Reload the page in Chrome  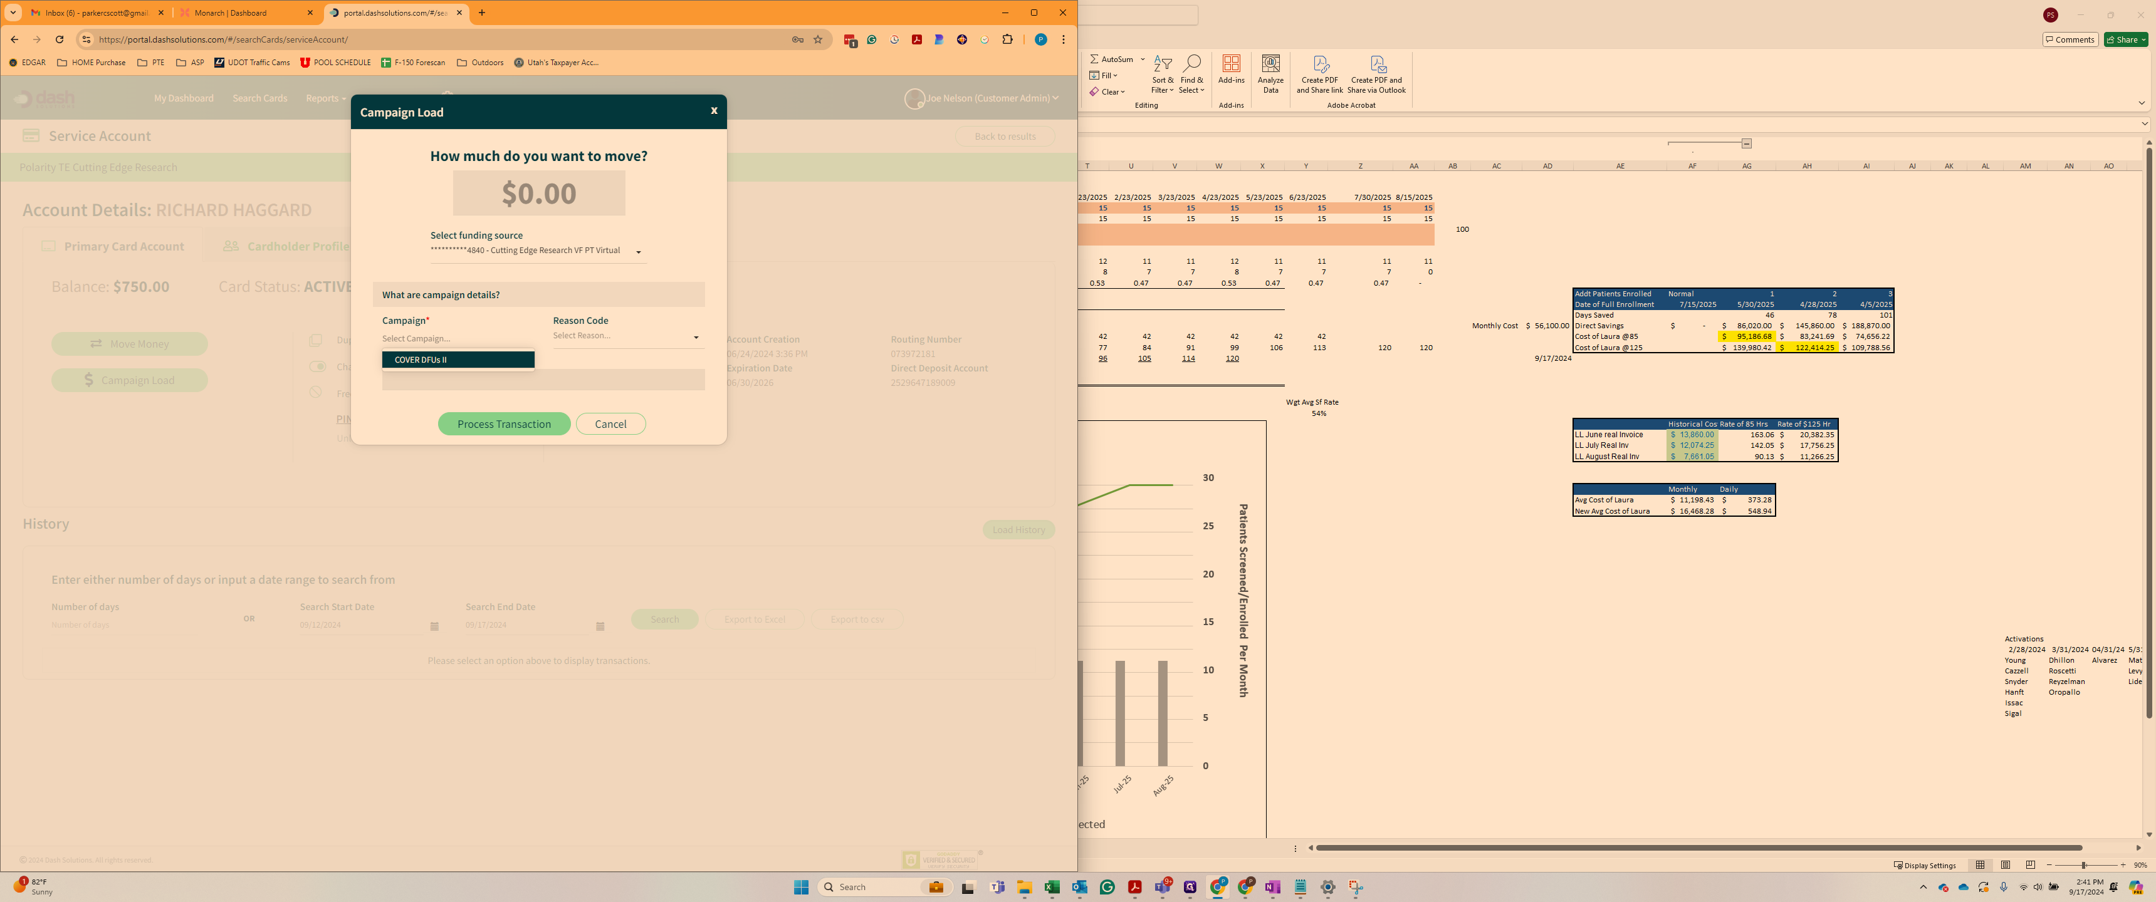pyautogui.click(x=60, y=39)
